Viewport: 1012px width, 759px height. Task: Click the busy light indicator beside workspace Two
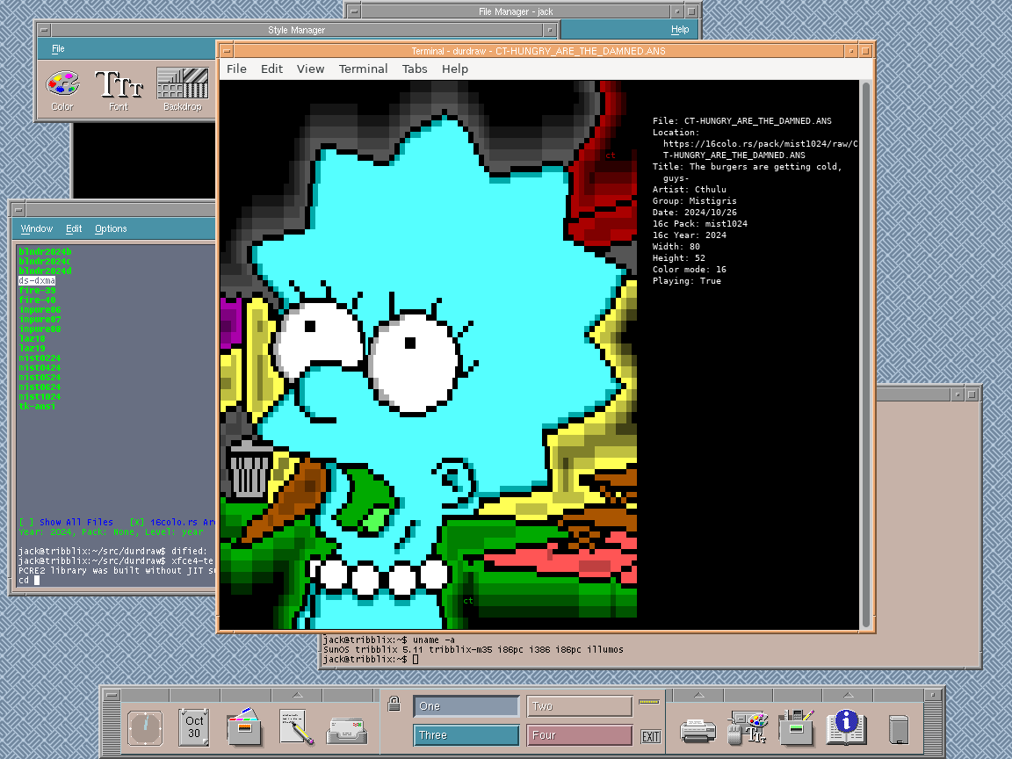648,702
